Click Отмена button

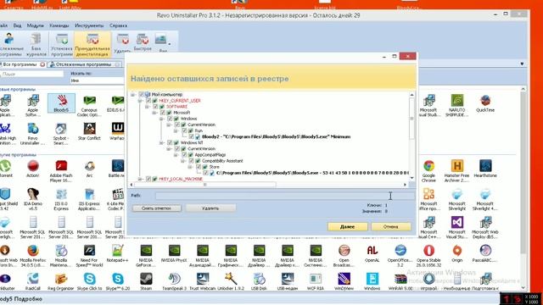point(390,227)
